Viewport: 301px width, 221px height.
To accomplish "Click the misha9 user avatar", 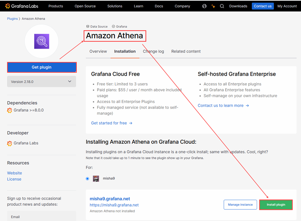I will 96,179.
